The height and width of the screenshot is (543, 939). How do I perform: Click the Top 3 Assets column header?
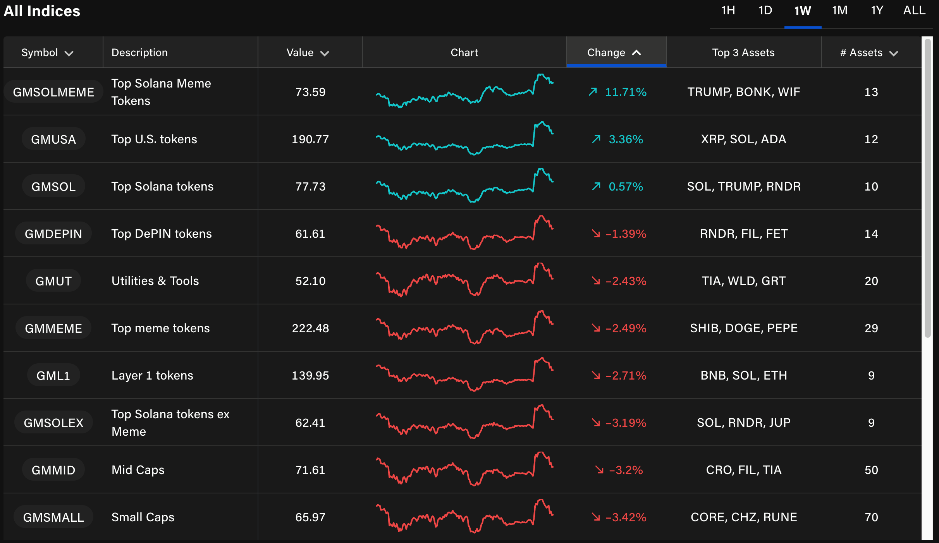[743, 53]
